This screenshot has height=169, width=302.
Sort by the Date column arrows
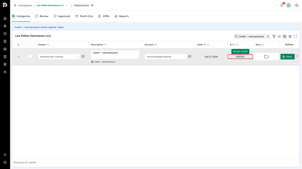pos(205,45)
